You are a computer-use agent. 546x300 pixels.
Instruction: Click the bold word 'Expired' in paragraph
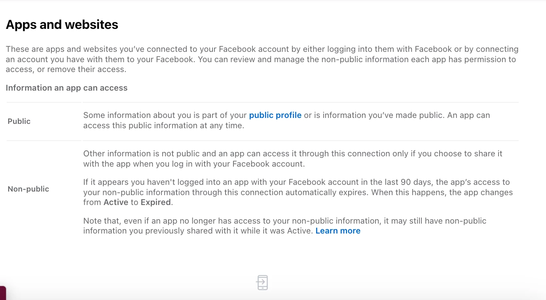coord(156,202)
